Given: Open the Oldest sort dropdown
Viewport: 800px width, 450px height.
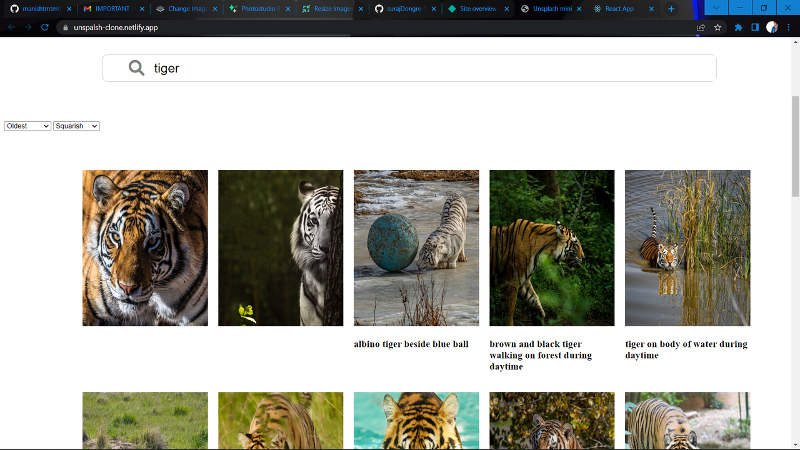Looking at the screenshot, I should 27,126.
